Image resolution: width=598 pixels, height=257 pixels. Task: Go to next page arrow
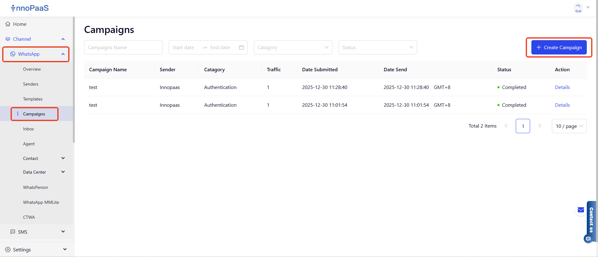[540, 126]
